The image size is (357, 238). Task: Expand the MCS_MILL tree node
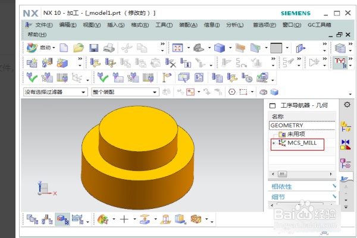point(274,143)
